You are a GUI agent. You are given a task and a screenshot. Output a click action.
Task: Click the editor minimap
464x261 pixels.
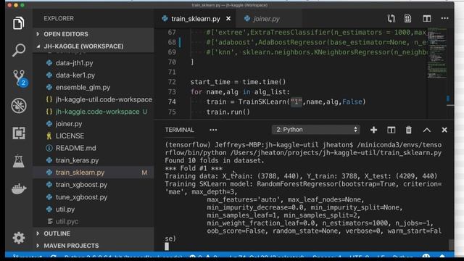[x=436, y=53]
